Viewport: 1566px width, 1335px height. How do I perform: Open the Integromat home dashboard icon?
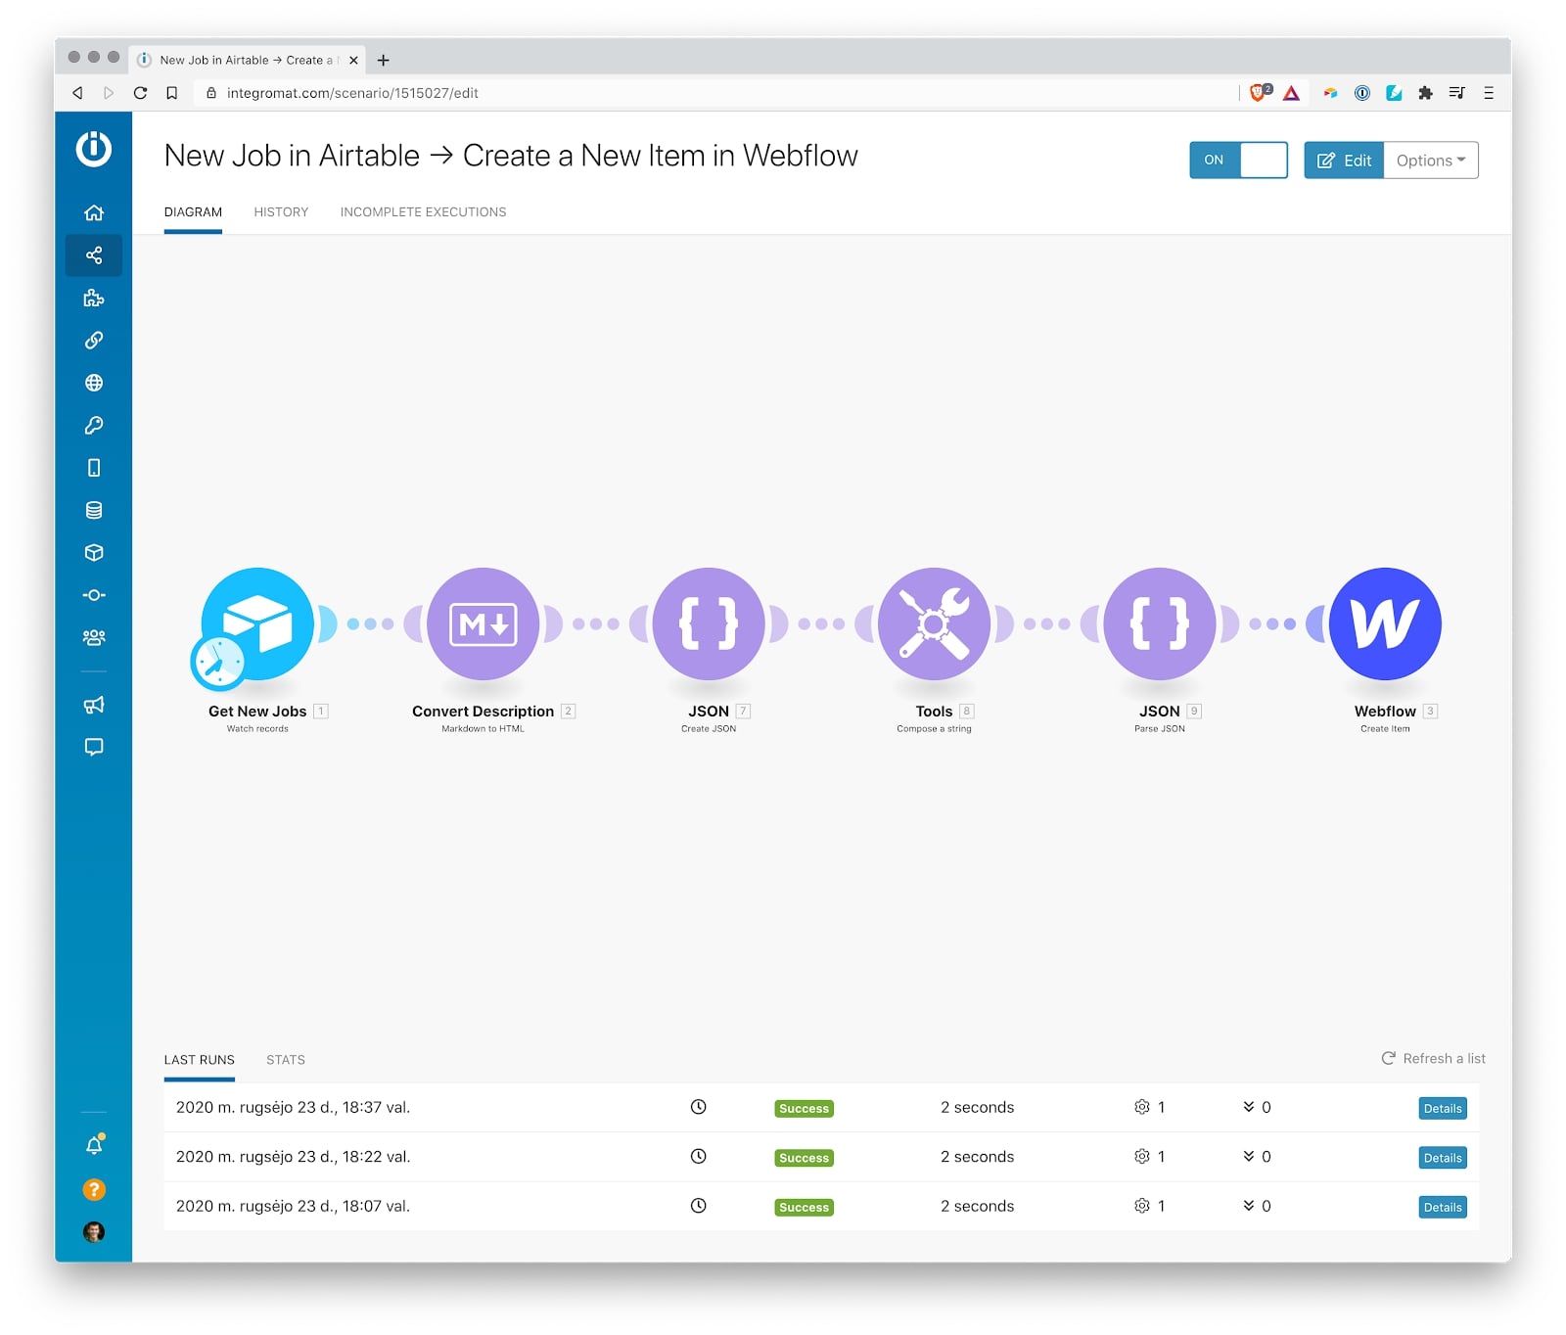(x=94, y=212)
